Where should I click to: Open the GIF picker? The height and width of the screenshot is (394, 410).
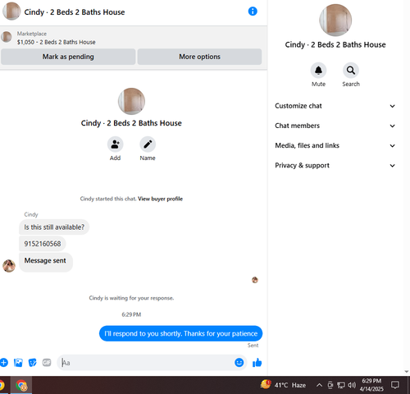click(47, 363)
